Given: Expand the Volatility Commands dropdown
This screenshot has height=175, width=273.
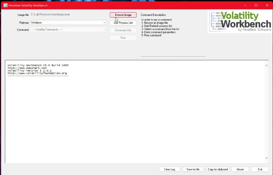Looking at the screenshot, I should 68,30.
